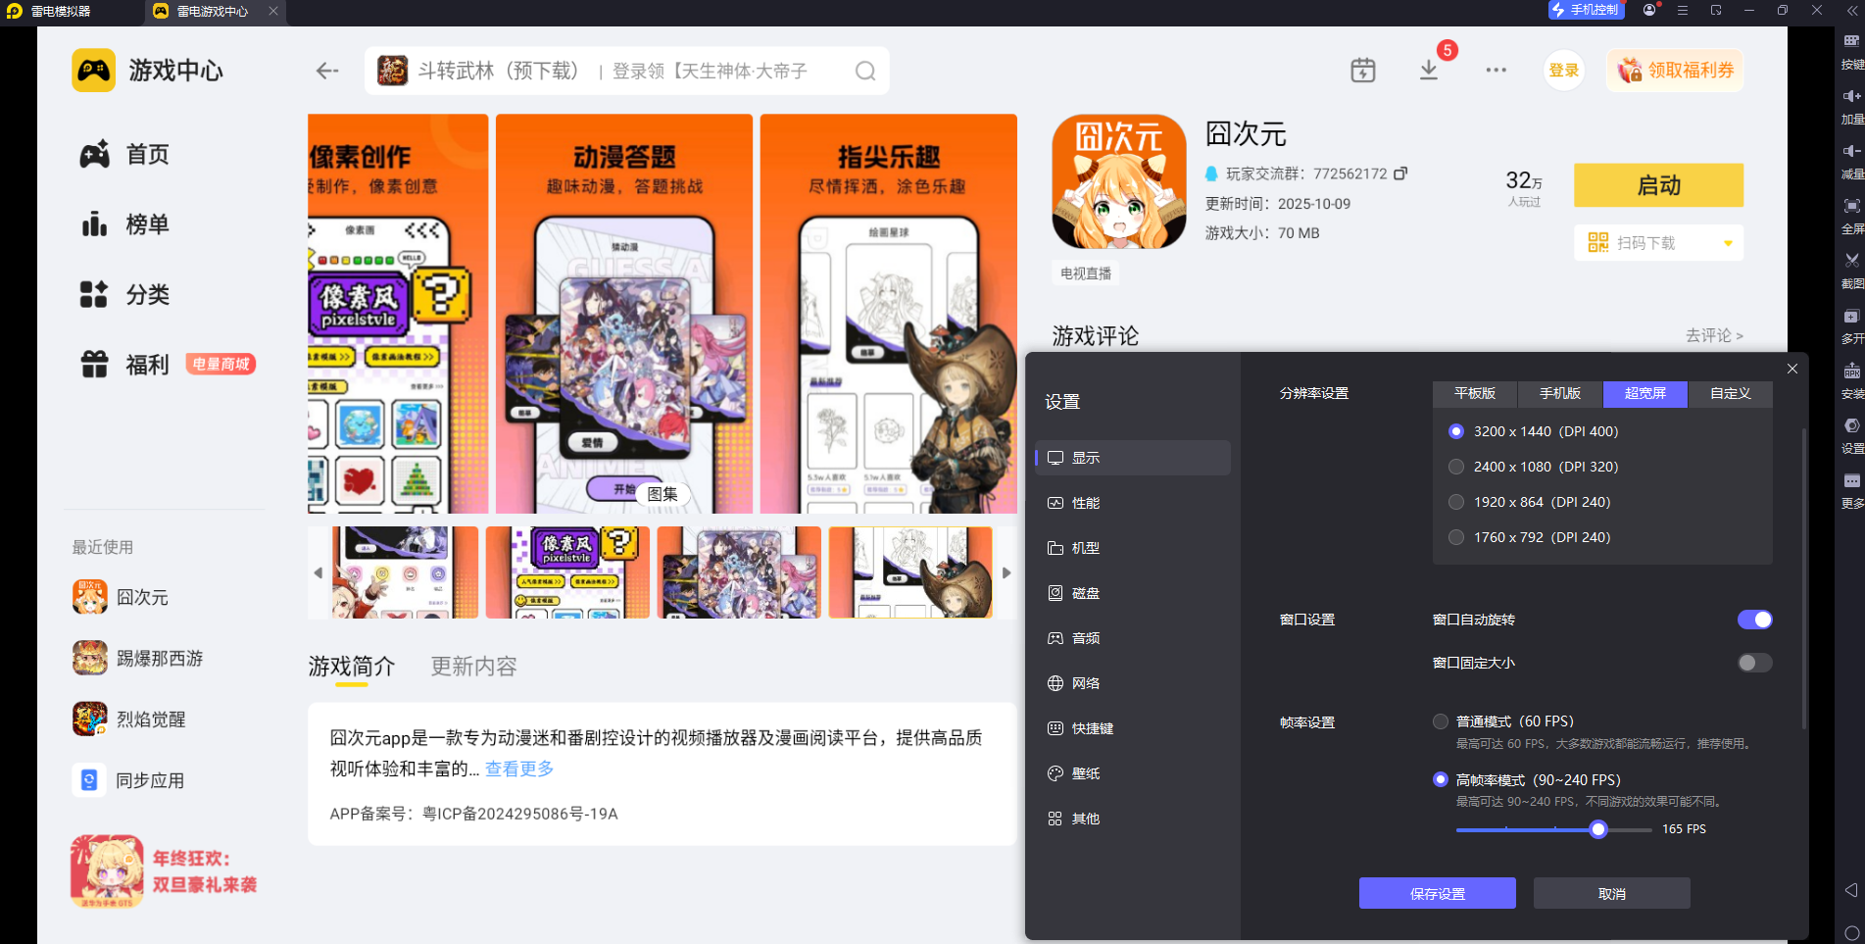Click the 保存设置 save settings button
Image resolution: width=1865 pixels, height=944 pixels.
click(x=1438, y=893)
